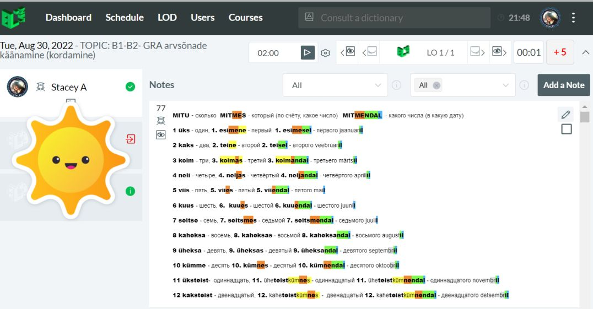Click the word detsembril in the note

tap(494, 295)
